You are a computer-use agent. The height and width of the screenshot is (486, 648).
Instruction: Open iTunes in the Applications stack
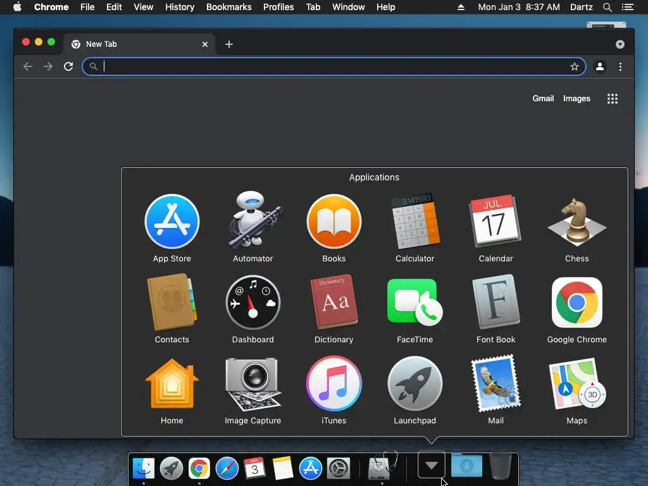coord(334,383)
